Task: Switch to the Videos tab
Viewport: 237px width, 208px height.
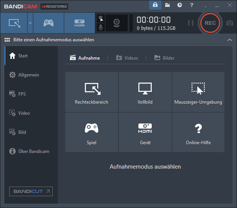Action: coord(127,58)
